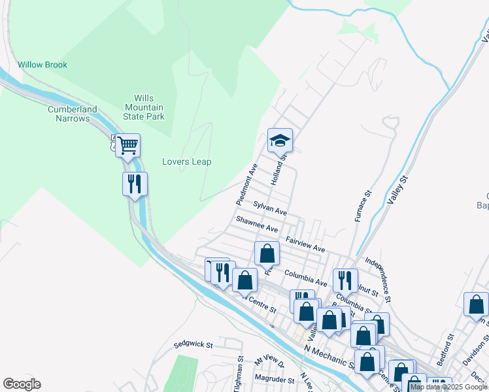489x392 pixels.
Task: Open the restaurant marker near Cumberland Narrows
Action: tap(135, 185)
